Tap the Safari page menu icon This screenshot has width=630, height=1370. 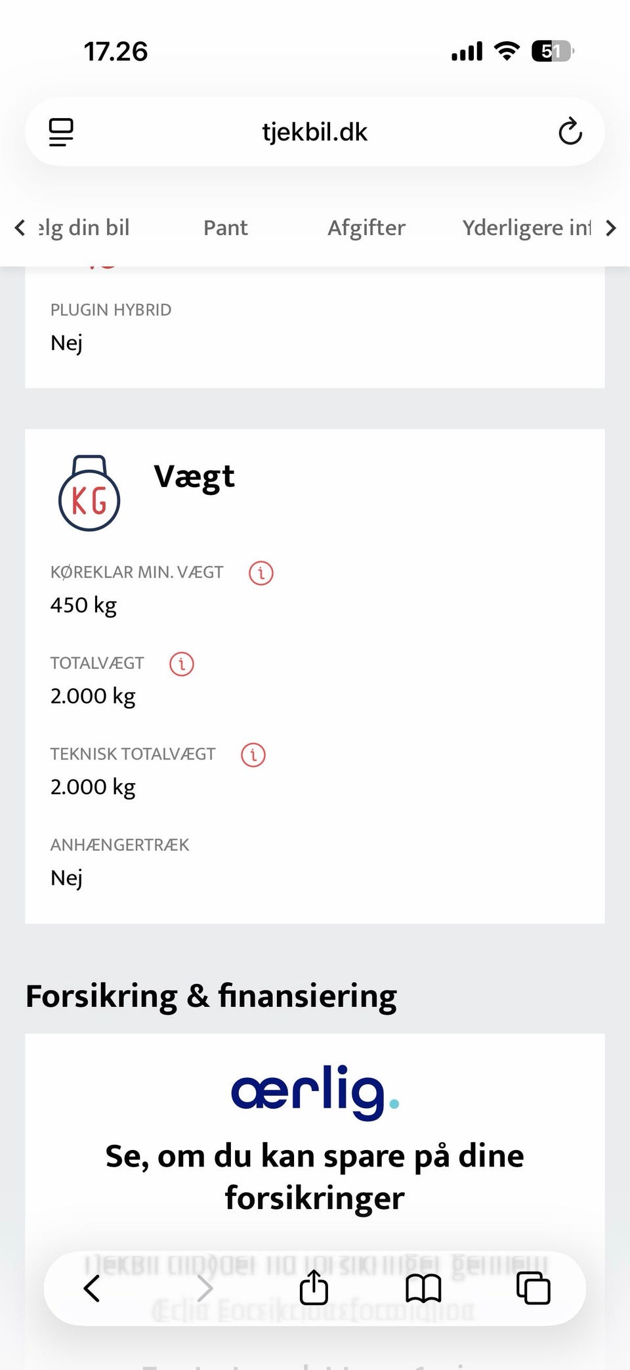pos(61,132)
